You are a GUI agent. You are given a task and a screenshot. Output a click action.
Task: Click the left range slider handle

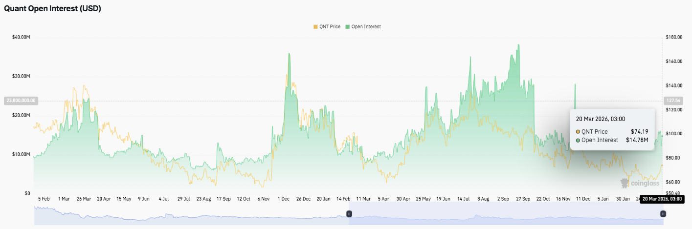tap(349, 214)
